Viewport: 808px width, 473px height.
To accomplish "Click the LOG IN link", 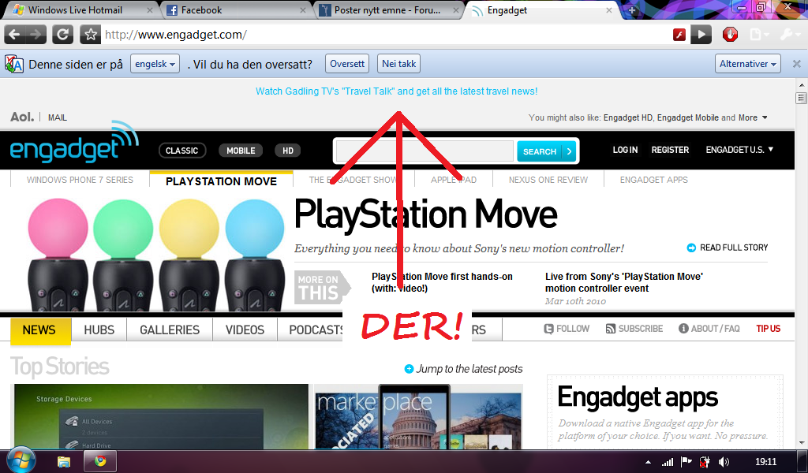I will (x=625, y=150).
